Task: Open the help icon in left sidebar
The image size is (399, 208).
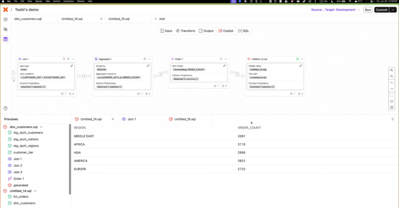Action: pos(6,108)
